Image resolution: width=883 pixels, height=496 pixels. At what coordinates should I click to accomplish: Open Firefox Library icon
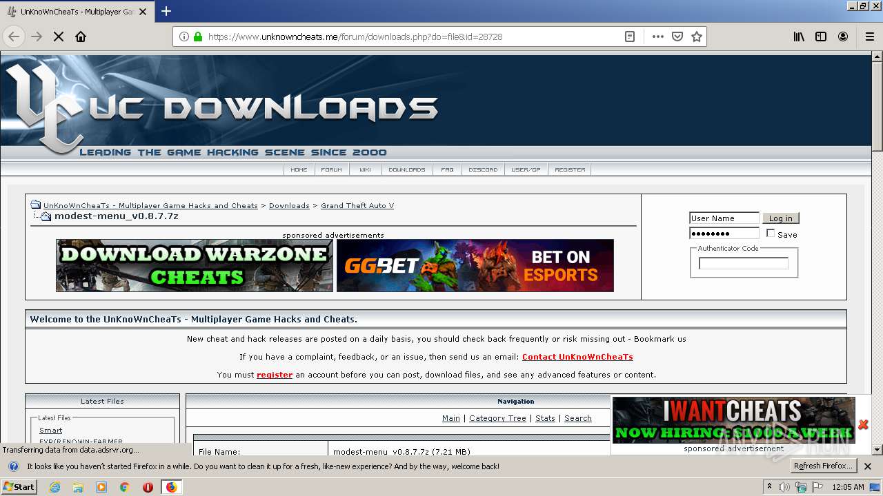[799, 37]
